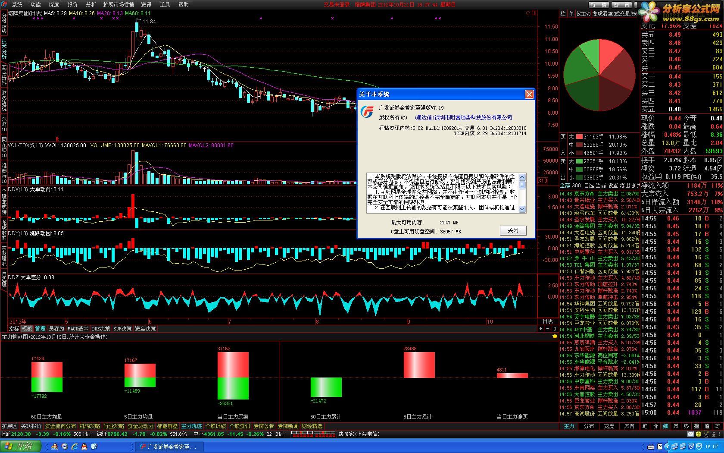Open the keyboard icon in system tray
Image resolution: width=724 pixels, height=453 pixels.
click(651, 447)
